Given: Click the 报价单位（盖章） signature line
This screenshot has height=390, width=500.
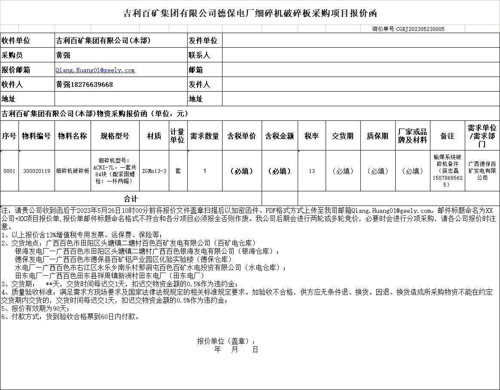Looking at the screenshot, I should 226,341.
